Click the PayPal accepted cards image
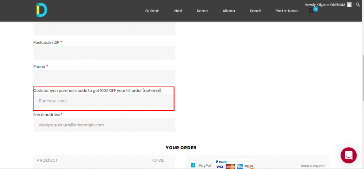This screenshot has height=169, width=364. click(234, 164)
